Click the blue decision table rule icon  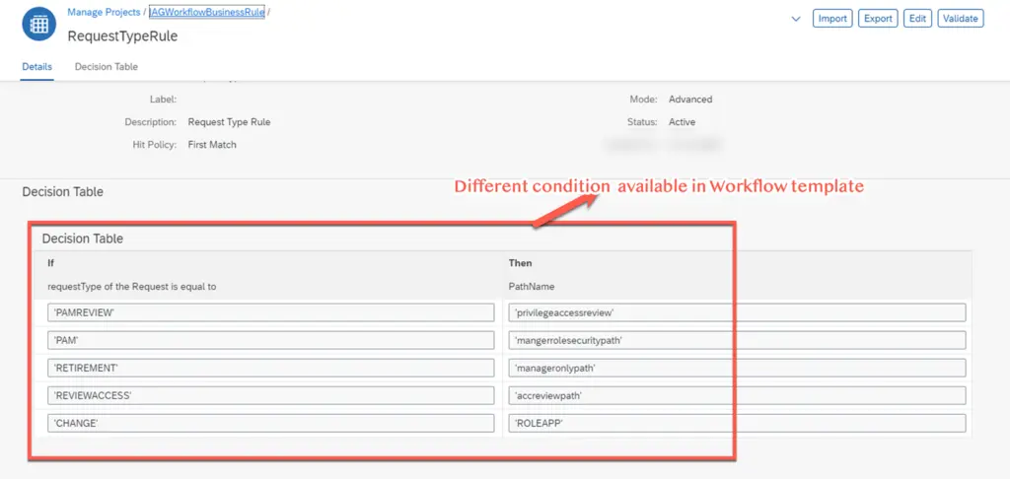tap(39, 24)
